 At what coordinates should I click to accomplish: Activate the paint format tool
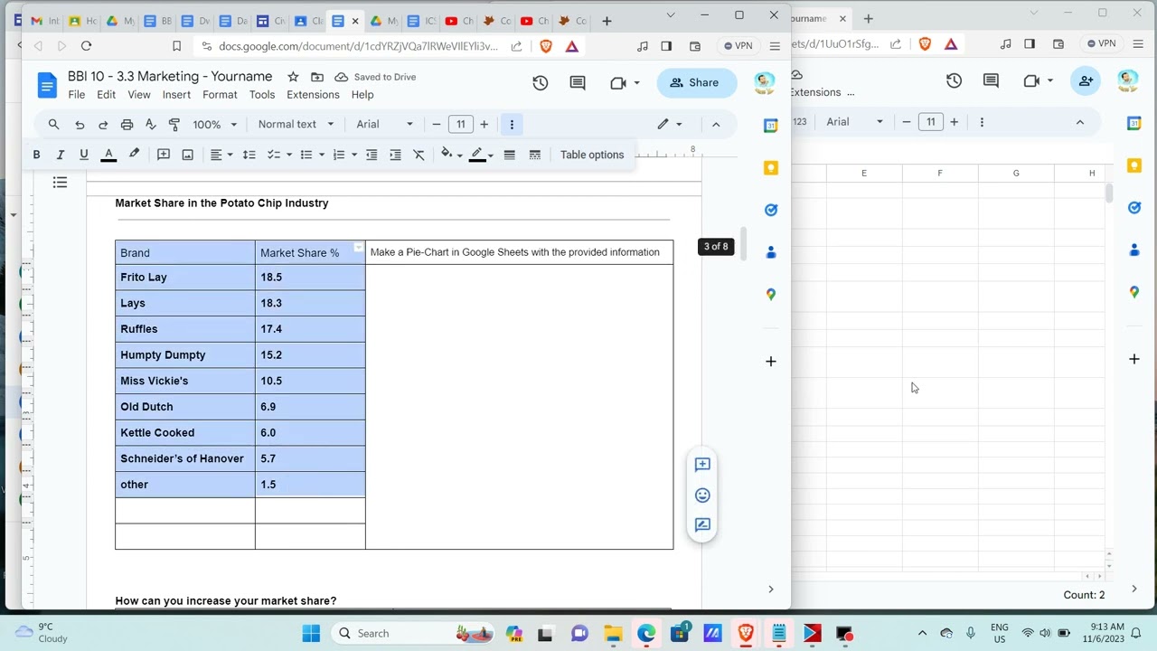(174, 124)
